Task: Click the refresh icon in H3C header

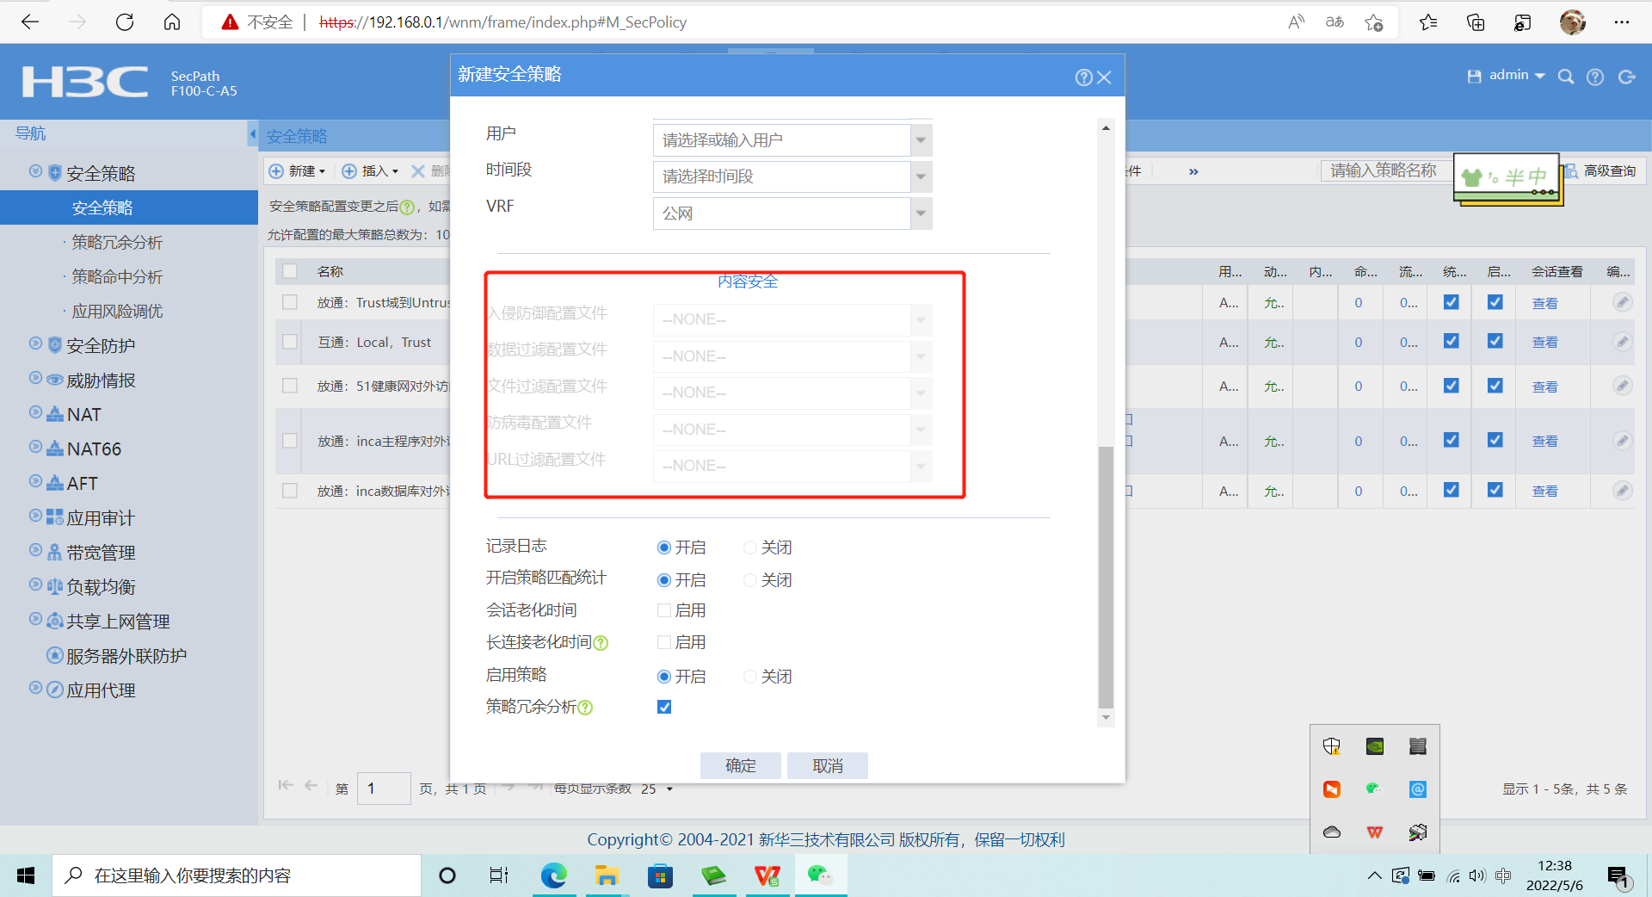Action: click(x=1626, y=77)
